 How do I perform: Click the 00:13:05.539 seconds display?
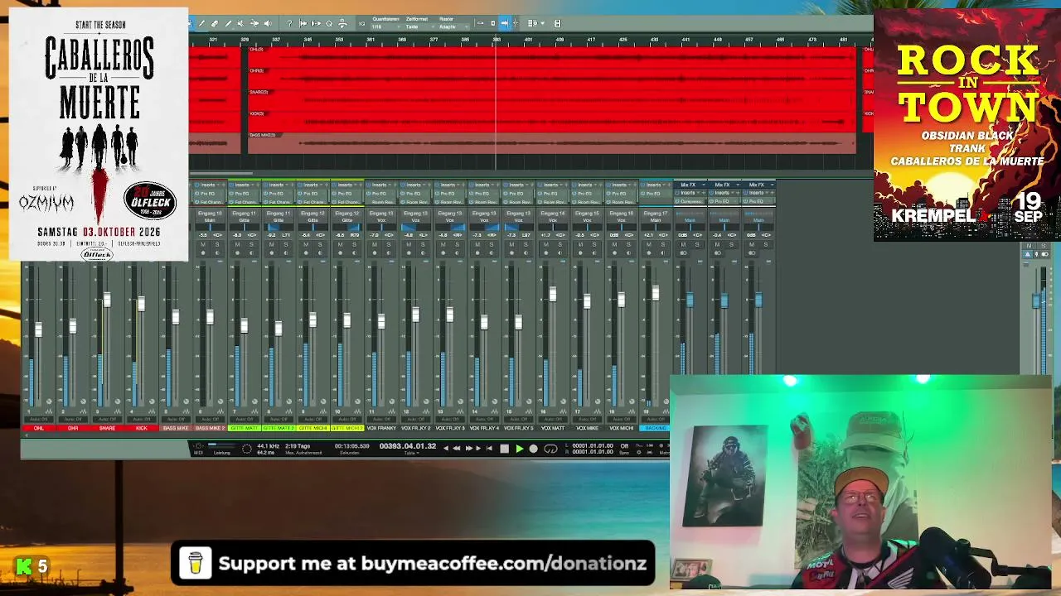351,447
